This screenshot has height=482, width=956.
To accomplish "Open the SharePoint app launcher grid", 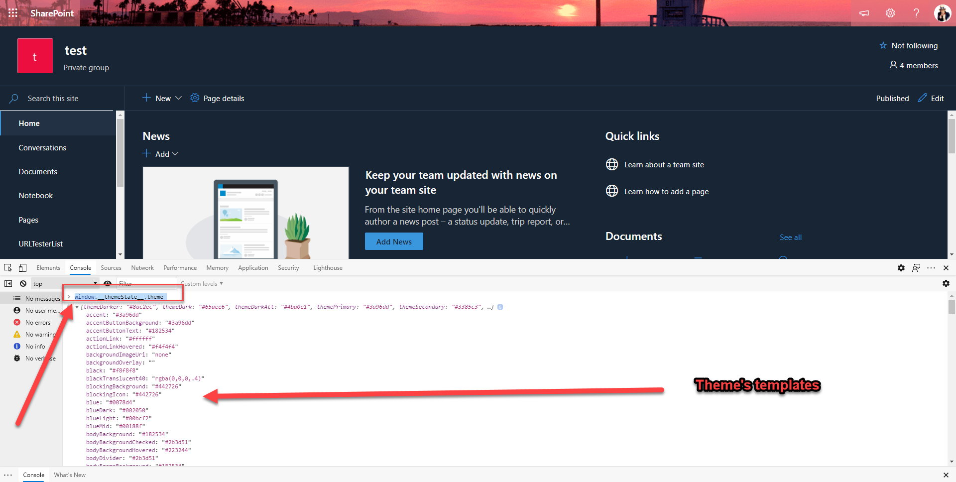I will click(x=13, y=13).
